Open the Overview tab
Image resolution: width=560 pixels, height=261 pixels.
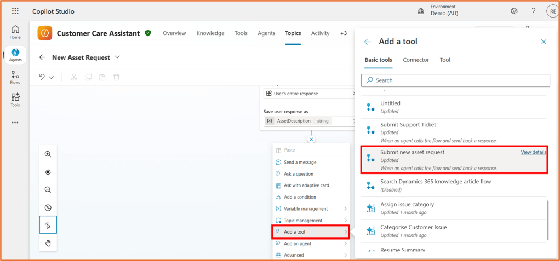174,33
